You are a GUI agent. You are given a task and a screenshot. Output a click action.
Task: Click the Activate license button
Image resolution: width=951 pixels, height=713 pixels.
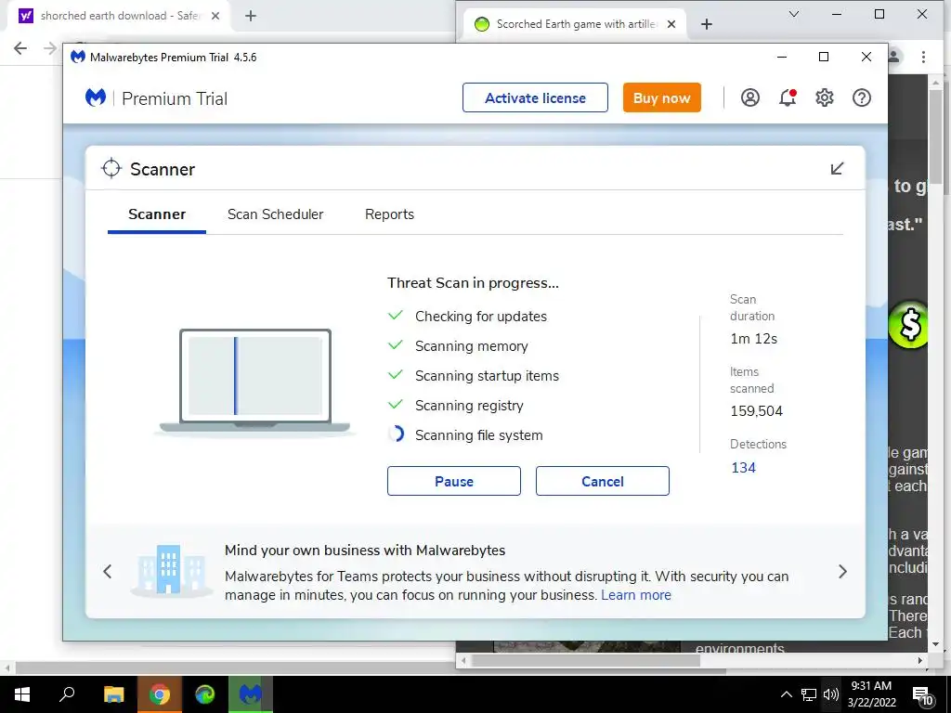point(535,97)
